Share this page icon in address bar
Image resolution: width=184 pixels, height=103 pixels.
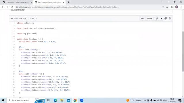pyautogui.click(x=163, y=7)
